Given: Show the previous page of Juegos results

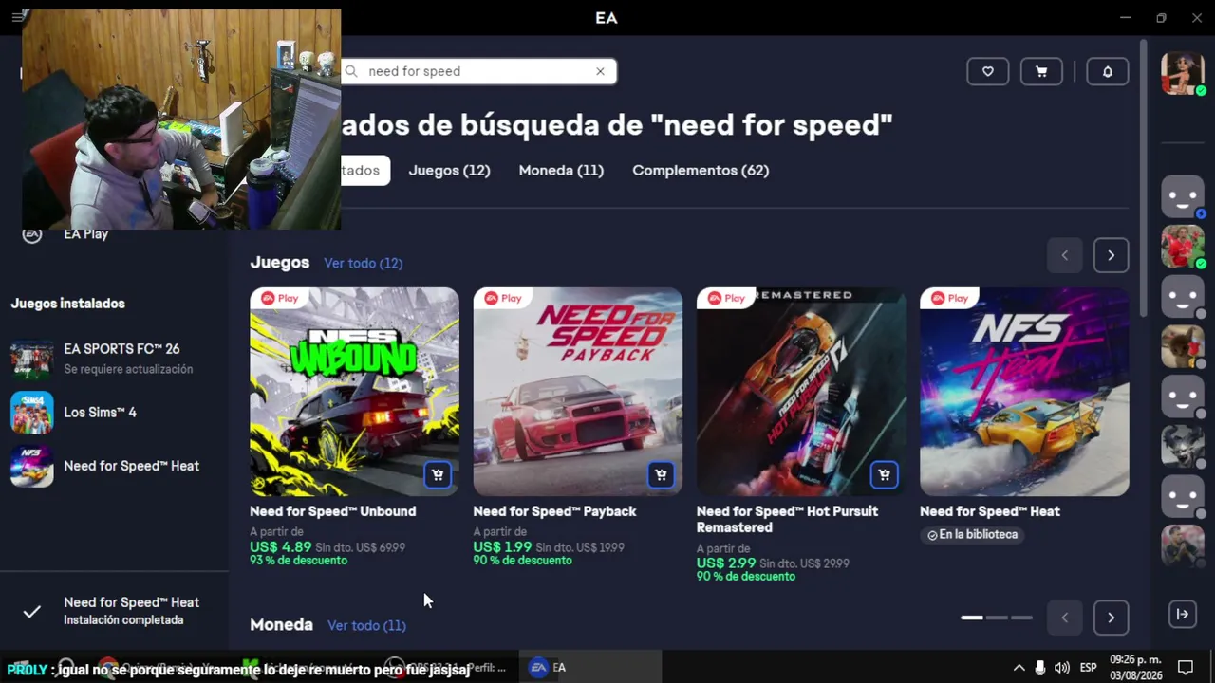Looking at the screenshot, I should pos(1064,255).
